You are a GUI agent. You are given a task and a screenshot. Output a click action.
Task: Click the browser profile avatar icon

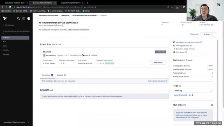(x=184, y=7)
